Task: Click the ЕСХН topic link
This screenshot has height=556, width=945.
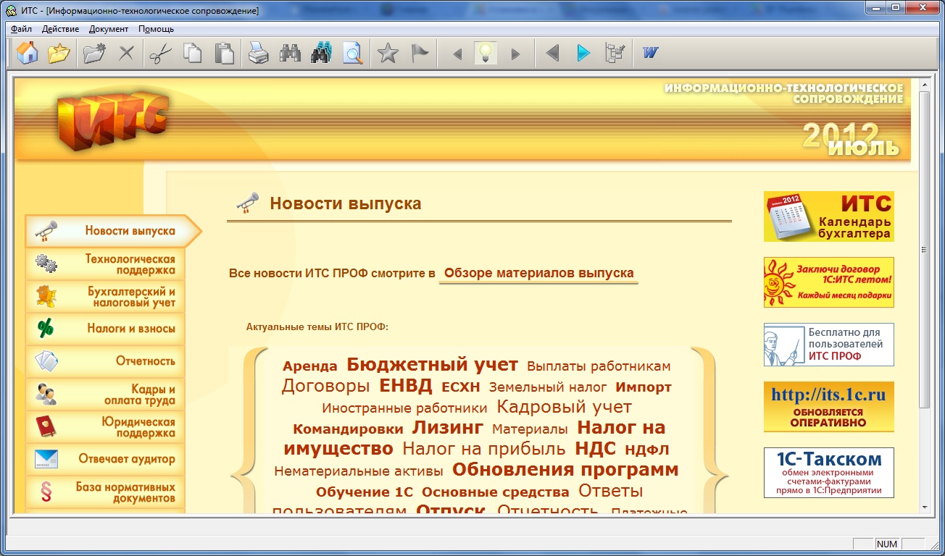Action: (460, 387)
